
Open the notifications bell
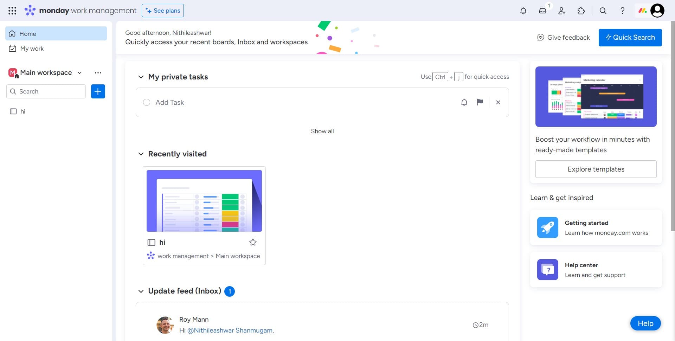[523, 11]
